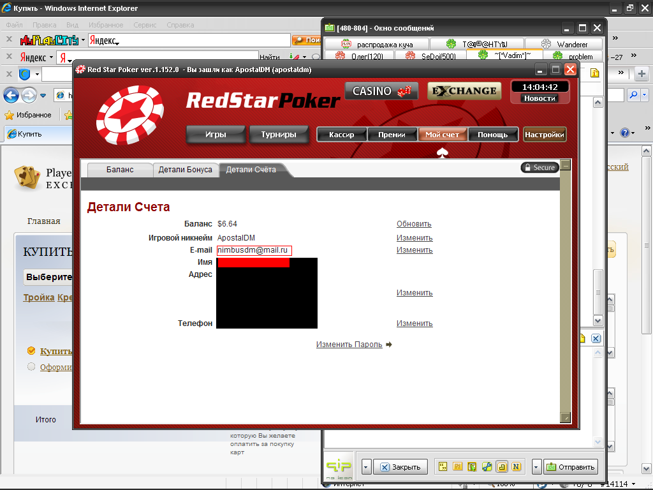This screenshot has width=653, height=490.
Task: Select the Мой счет menu item
Action: 443,135
